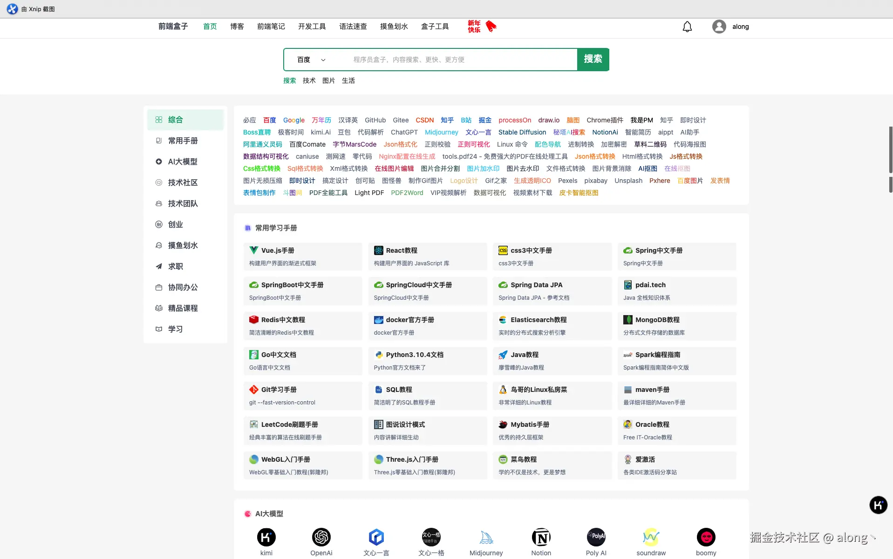Click the Elasticsearch logo icon
Screen dimensions: 893x559
[x=503, y=320]
